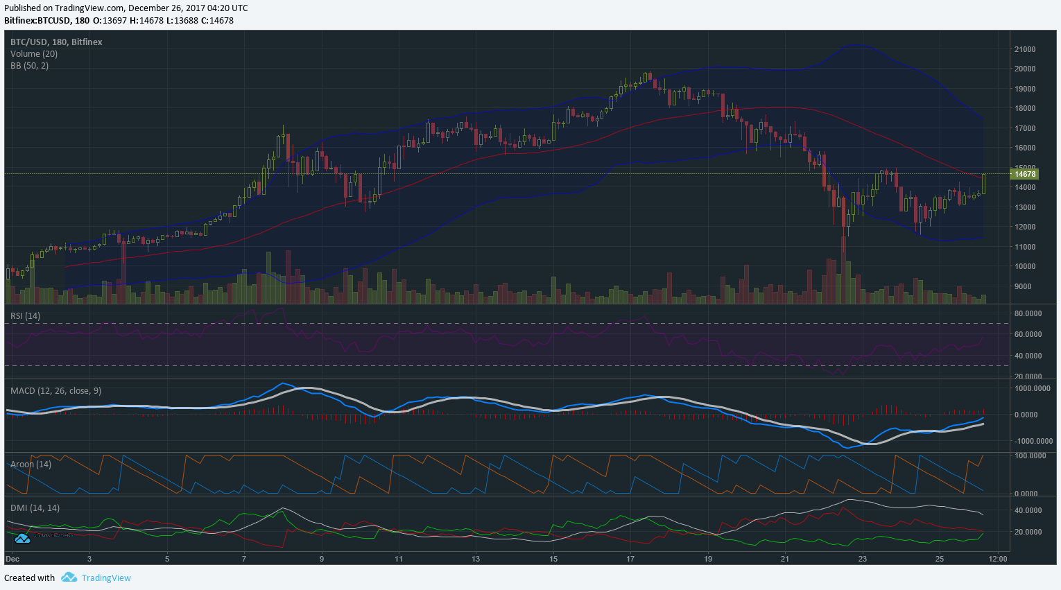Select the RSI (14) pane label
Image resolution: width=1061 pixels, height=590 pixels.
[26, 316]
